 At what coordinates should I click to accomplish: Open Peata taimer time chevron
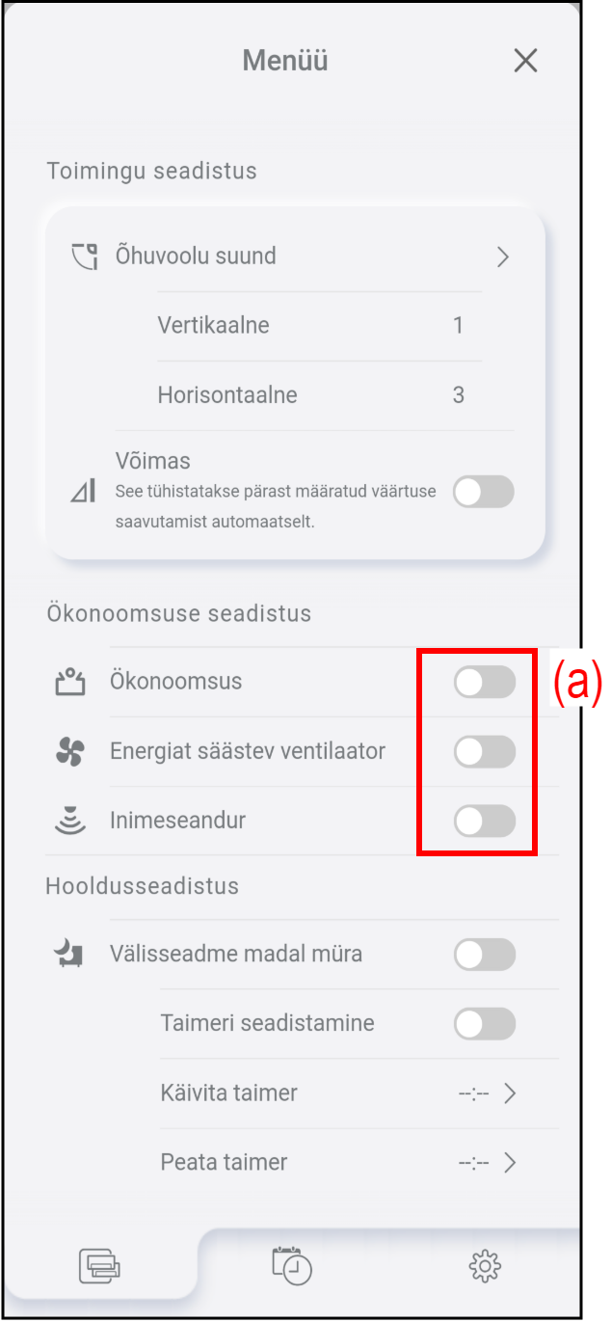(511, 1163)
